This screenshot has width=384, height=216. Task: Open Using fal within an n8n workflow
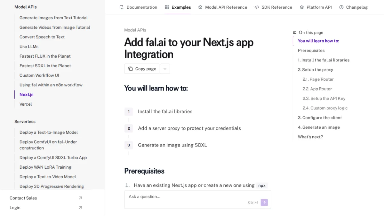point(51,85)
